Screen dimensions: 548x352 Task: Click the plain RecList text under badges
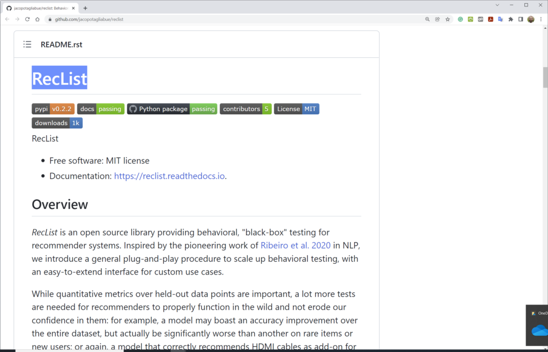45,138
